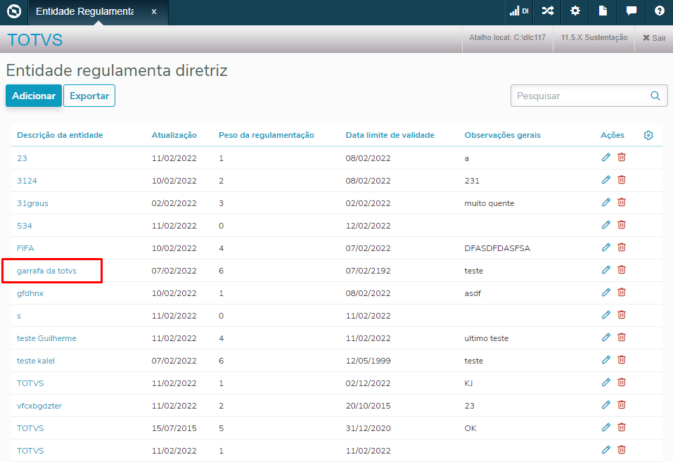Open the vfcxbgdzter entity link

[x=39, y=406]
